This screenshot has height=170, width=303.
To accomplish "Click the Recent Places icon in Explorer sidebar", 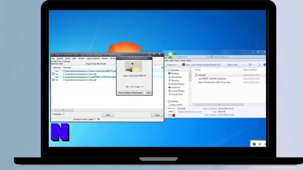I will [170, 84].
